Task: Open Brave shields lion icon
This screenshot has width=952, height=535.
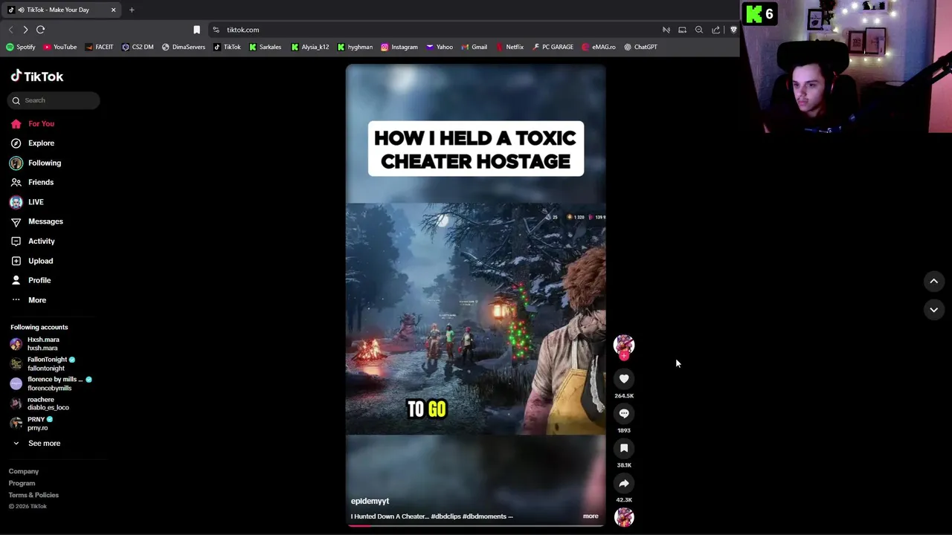Action: click(733, 30)
